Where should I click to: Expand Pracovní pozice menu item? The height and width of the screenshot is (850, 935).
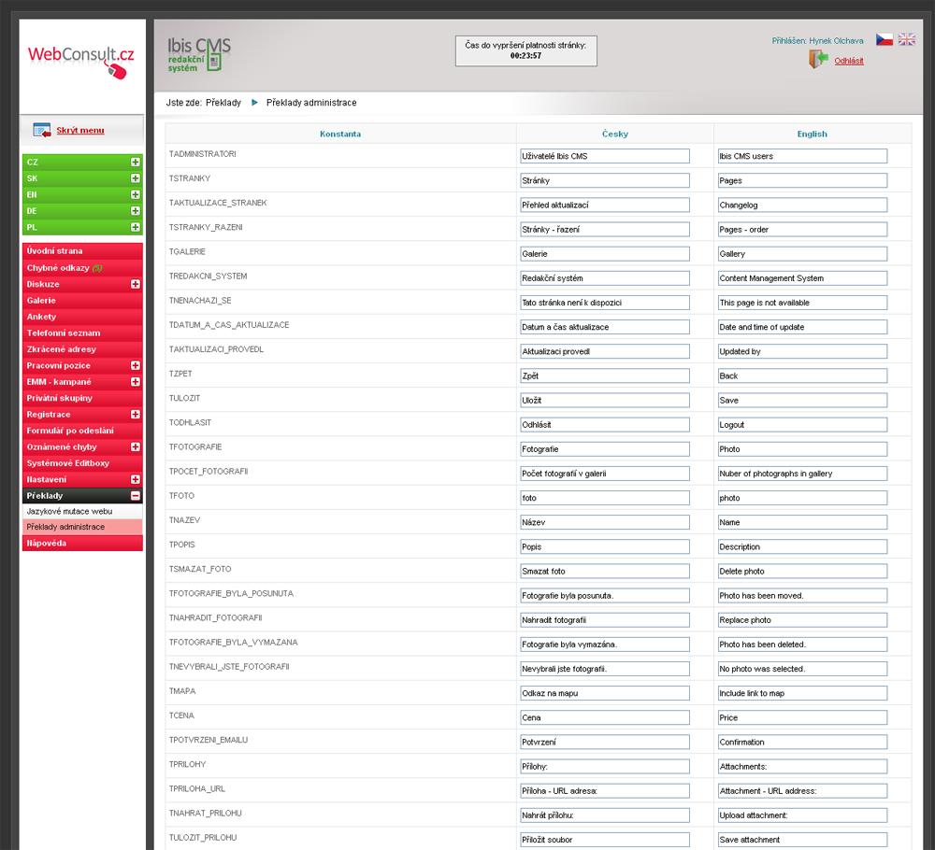[136, 365]
